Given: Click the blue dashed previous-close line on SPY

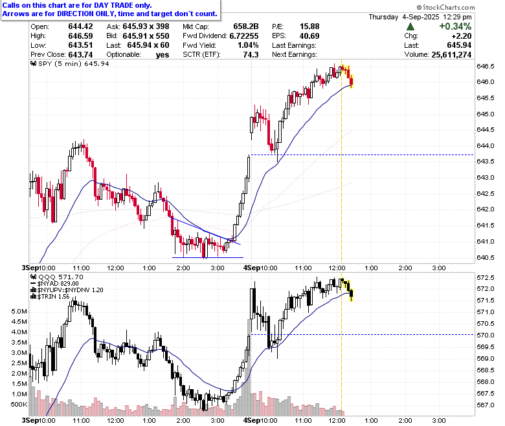Looking at the screenshot, I should click(x=362, y=155).
